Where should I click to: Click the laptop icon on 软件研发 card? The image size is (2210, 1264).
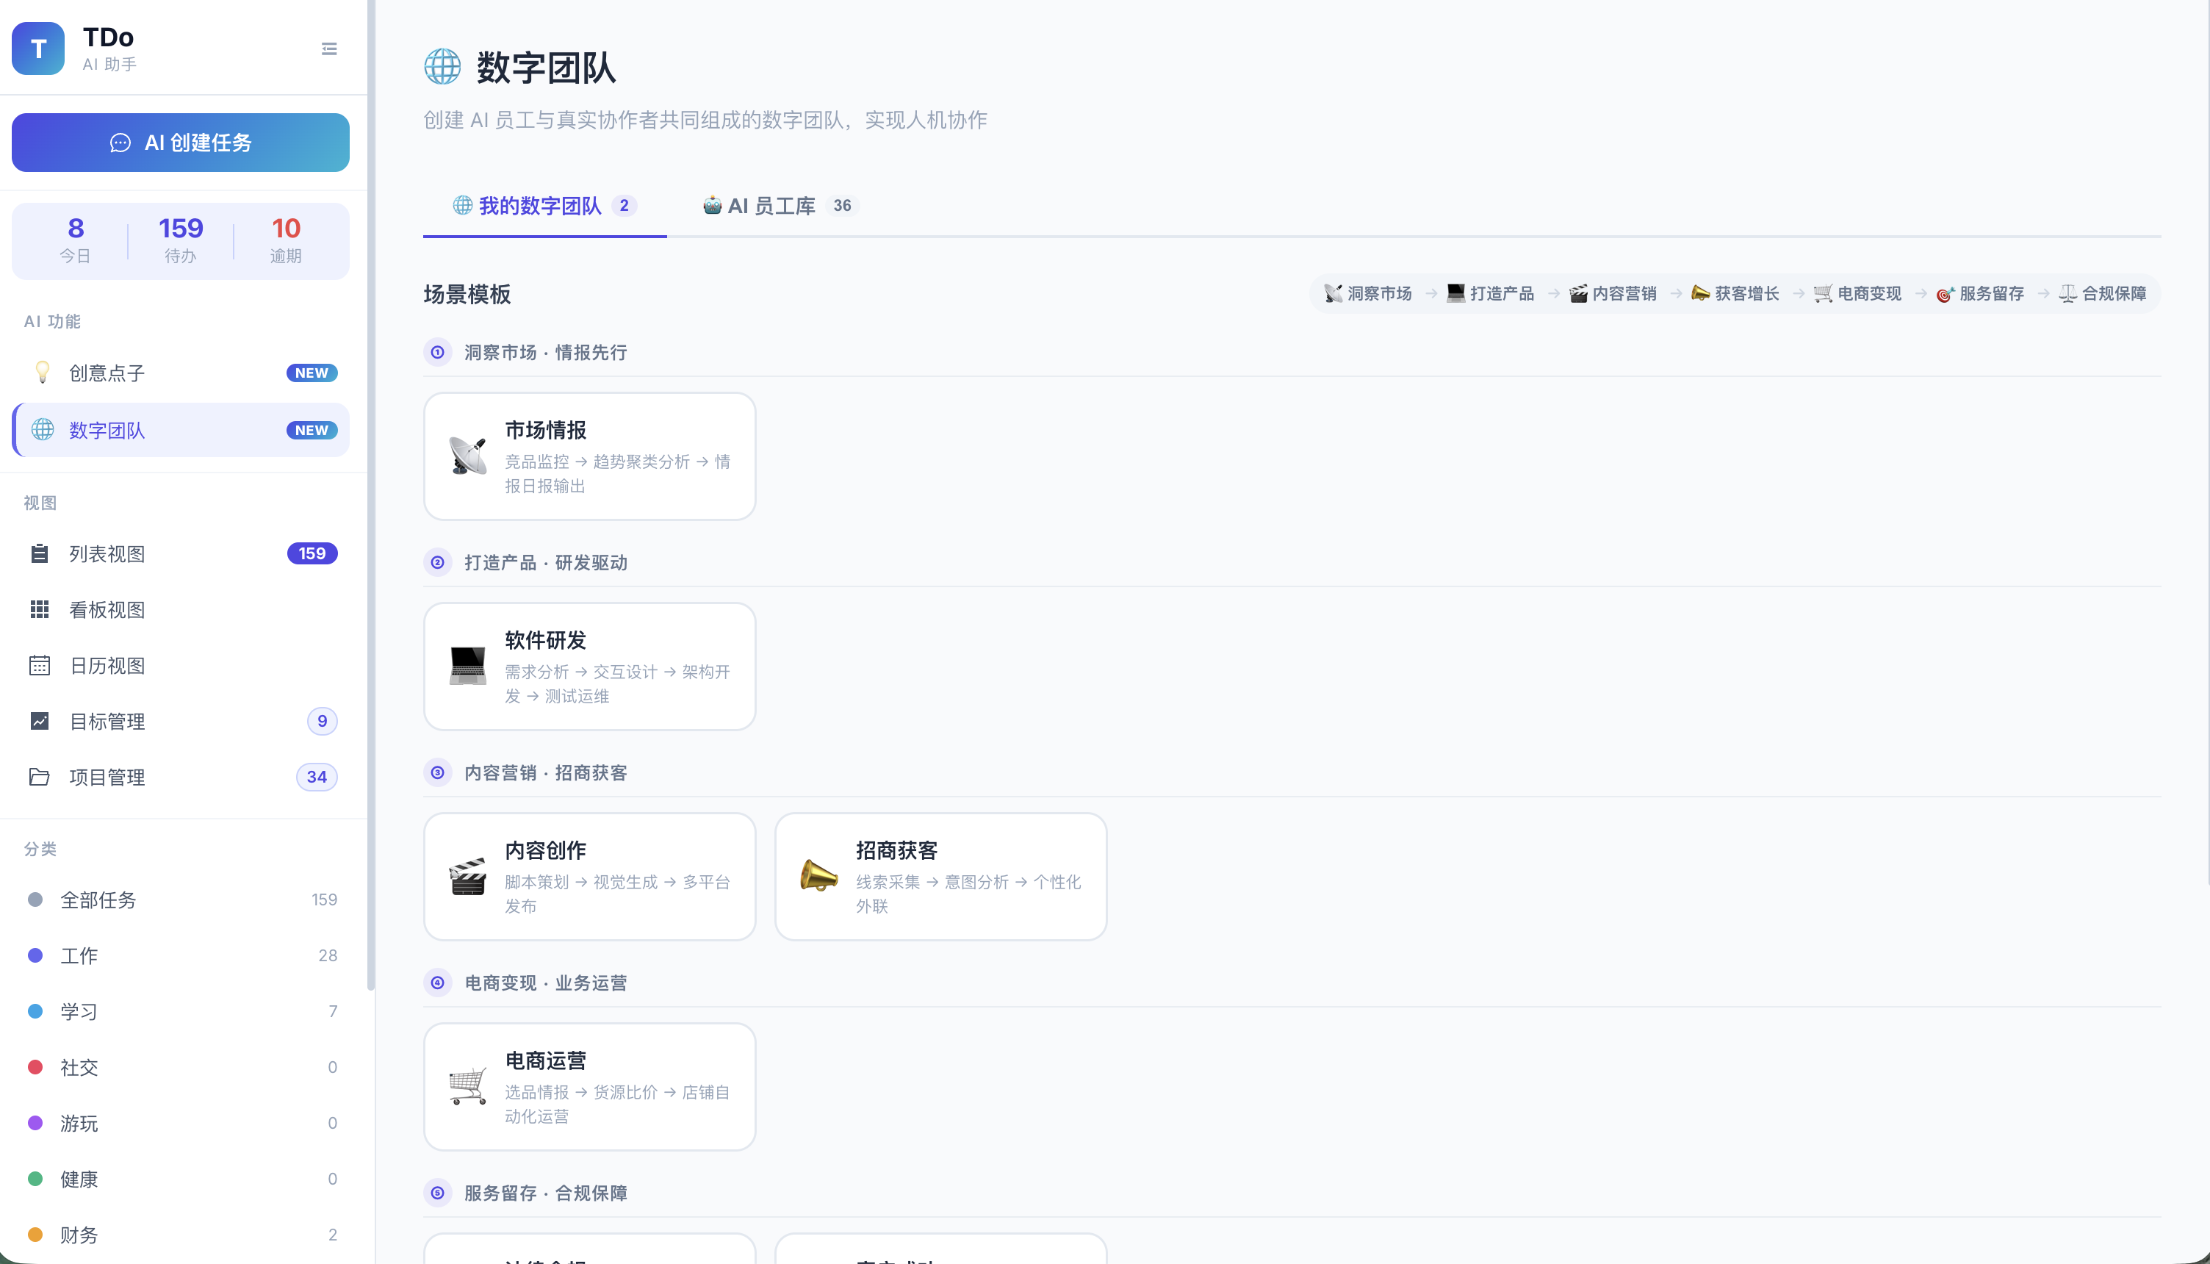pyautogui.click(x=468, y=667)
